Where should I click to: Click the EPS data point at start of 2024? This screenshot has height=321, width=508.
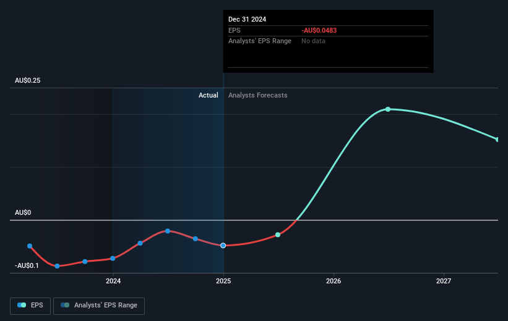(113, 258)
